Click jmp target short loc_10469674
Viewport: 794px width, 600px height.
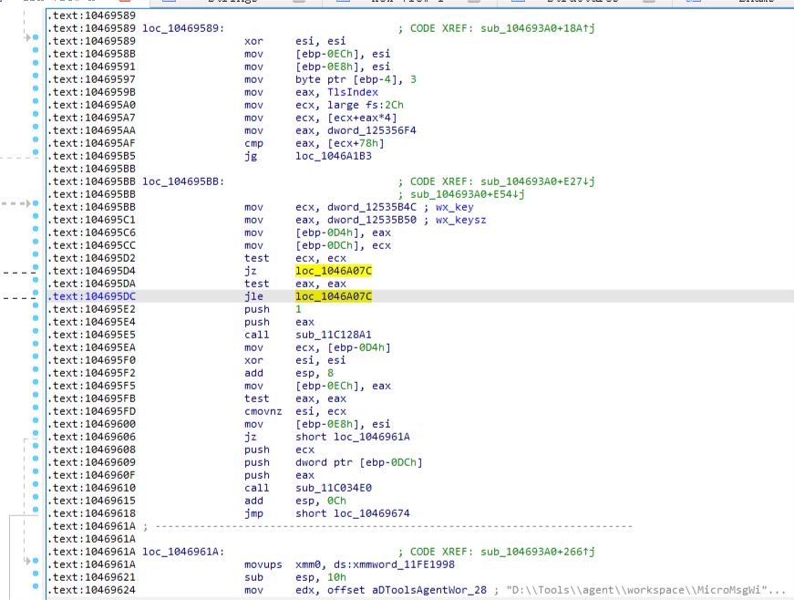click(353, 513)
